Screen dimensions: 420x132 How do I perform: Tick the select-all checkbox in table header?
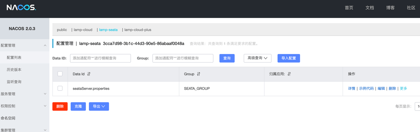click(60, 74)
